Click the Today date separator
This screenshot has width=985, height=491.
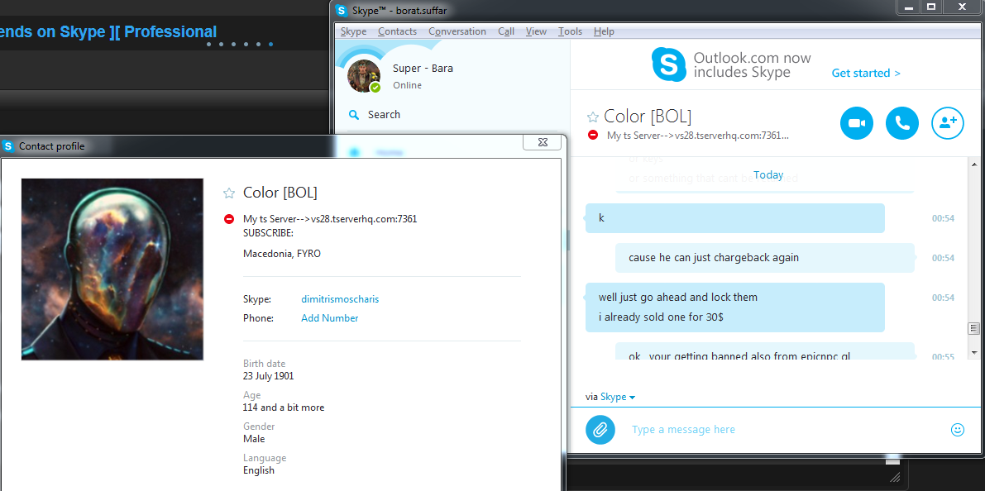768,175
